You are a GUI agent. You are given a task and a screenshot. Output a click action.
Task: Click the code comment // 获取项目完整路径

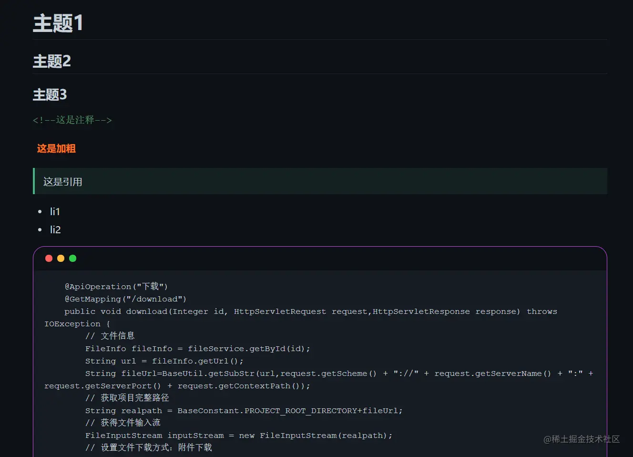tap(127, 398)
